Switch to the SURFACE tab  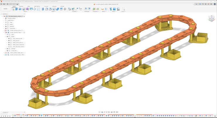click(x=21, y=6)
